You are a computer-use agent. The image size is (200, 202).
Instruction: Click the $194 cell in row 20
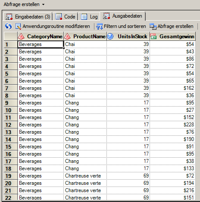pos(173,183)
